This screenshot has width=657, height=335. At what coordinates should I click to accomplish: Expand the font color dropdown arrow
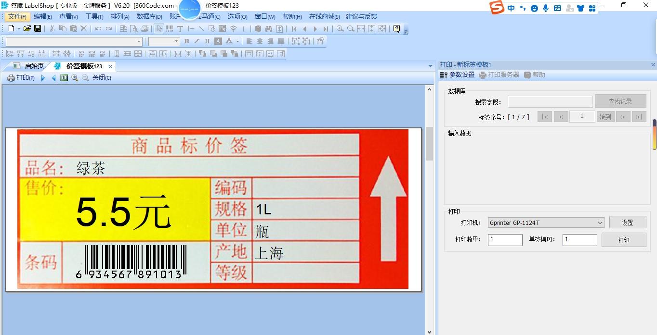point(238,42)
